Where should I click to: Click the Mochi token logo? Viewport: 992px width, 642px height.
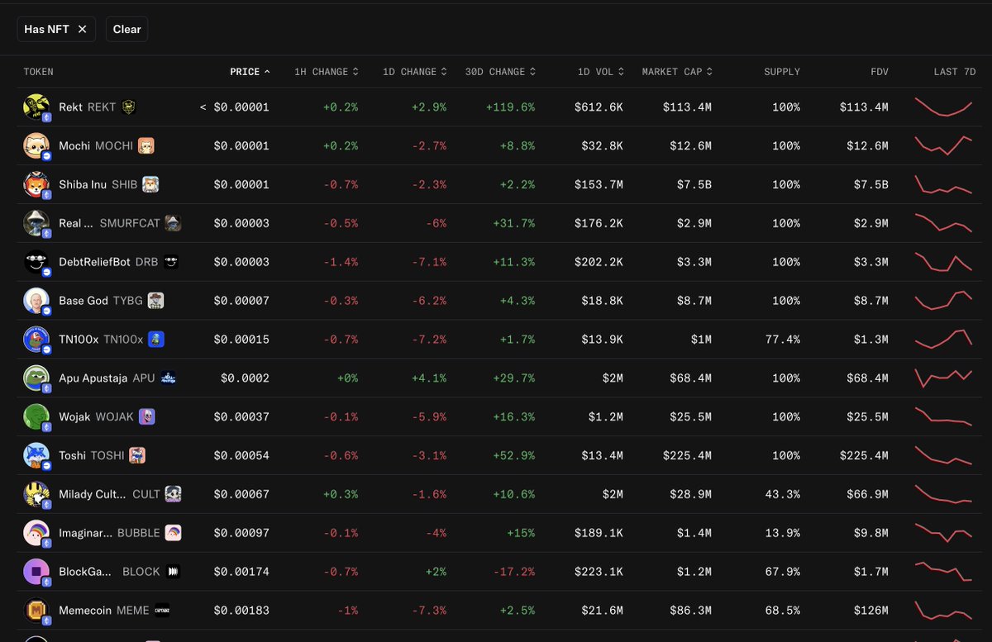point(36,146)
